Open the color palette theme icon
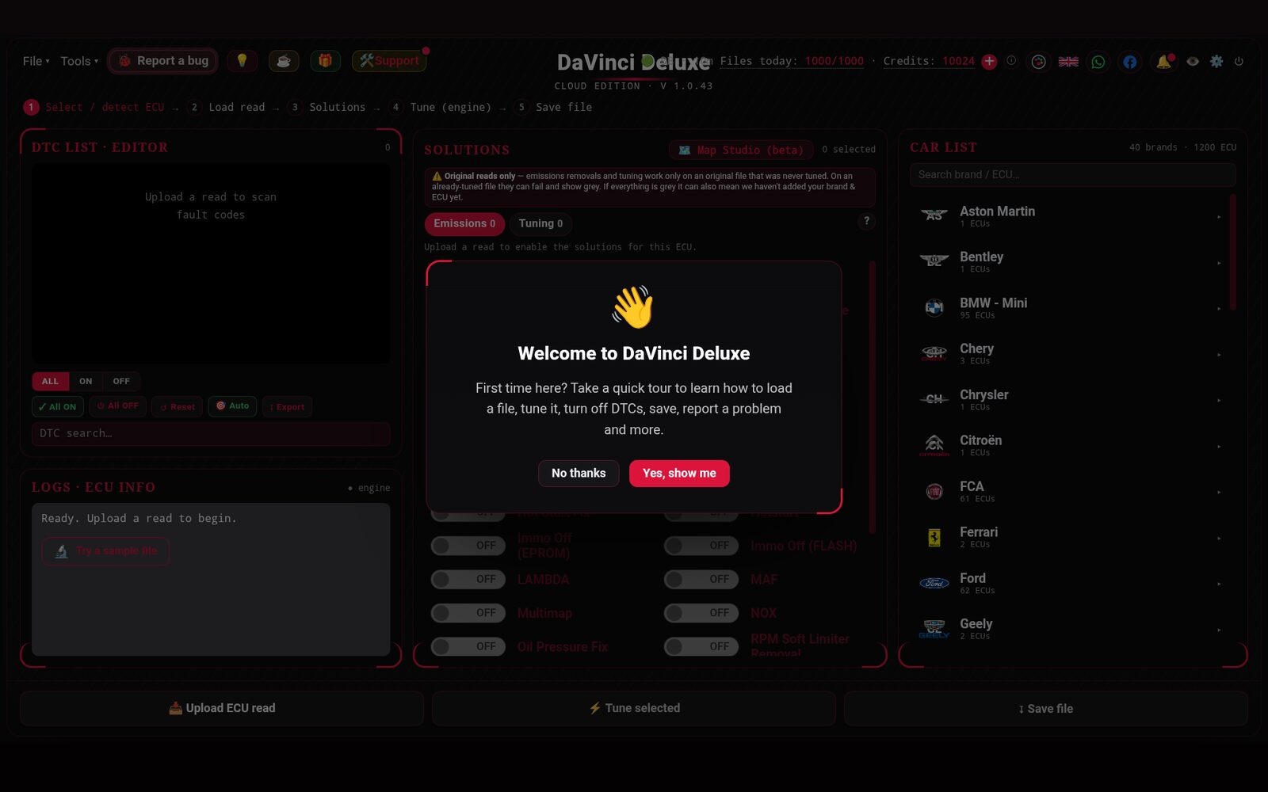Viewport: 1268px width, 792px height. click(1038, 62)
